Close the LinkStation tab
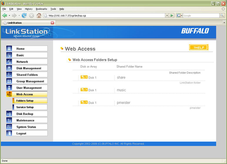The width and height of the screenshot is (227, 164). [x=52, y=23]
